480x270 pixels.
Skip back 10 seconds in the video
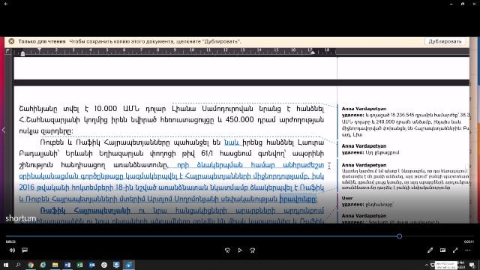[x=227, y=250]
